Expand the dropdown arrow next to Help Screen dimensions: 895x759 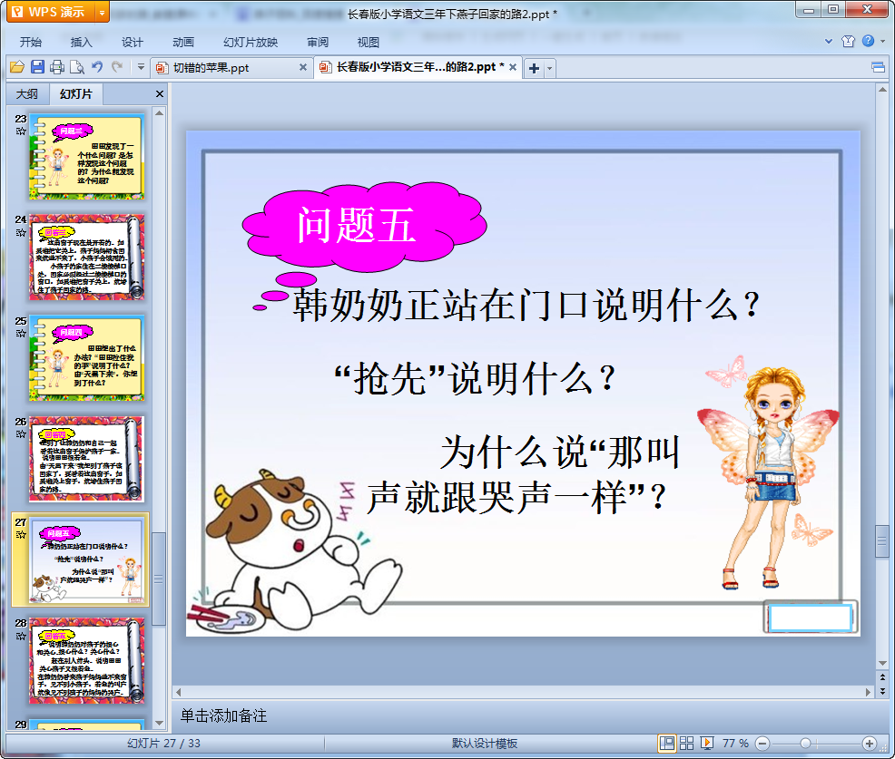click(882, 41)
